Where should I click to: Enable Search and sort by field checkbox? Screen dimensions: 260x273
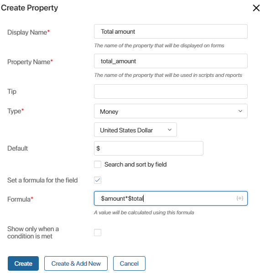98,164
